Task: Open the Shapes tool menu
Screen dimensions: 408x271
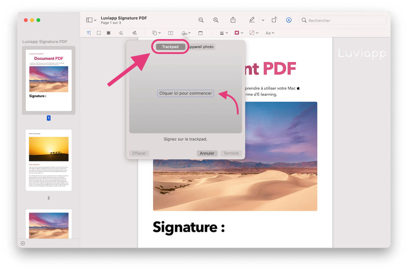Action: 156,33
